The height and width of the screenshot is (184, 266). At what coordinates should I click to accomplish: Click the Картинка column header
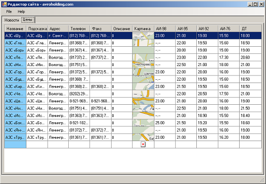[143, 29]
